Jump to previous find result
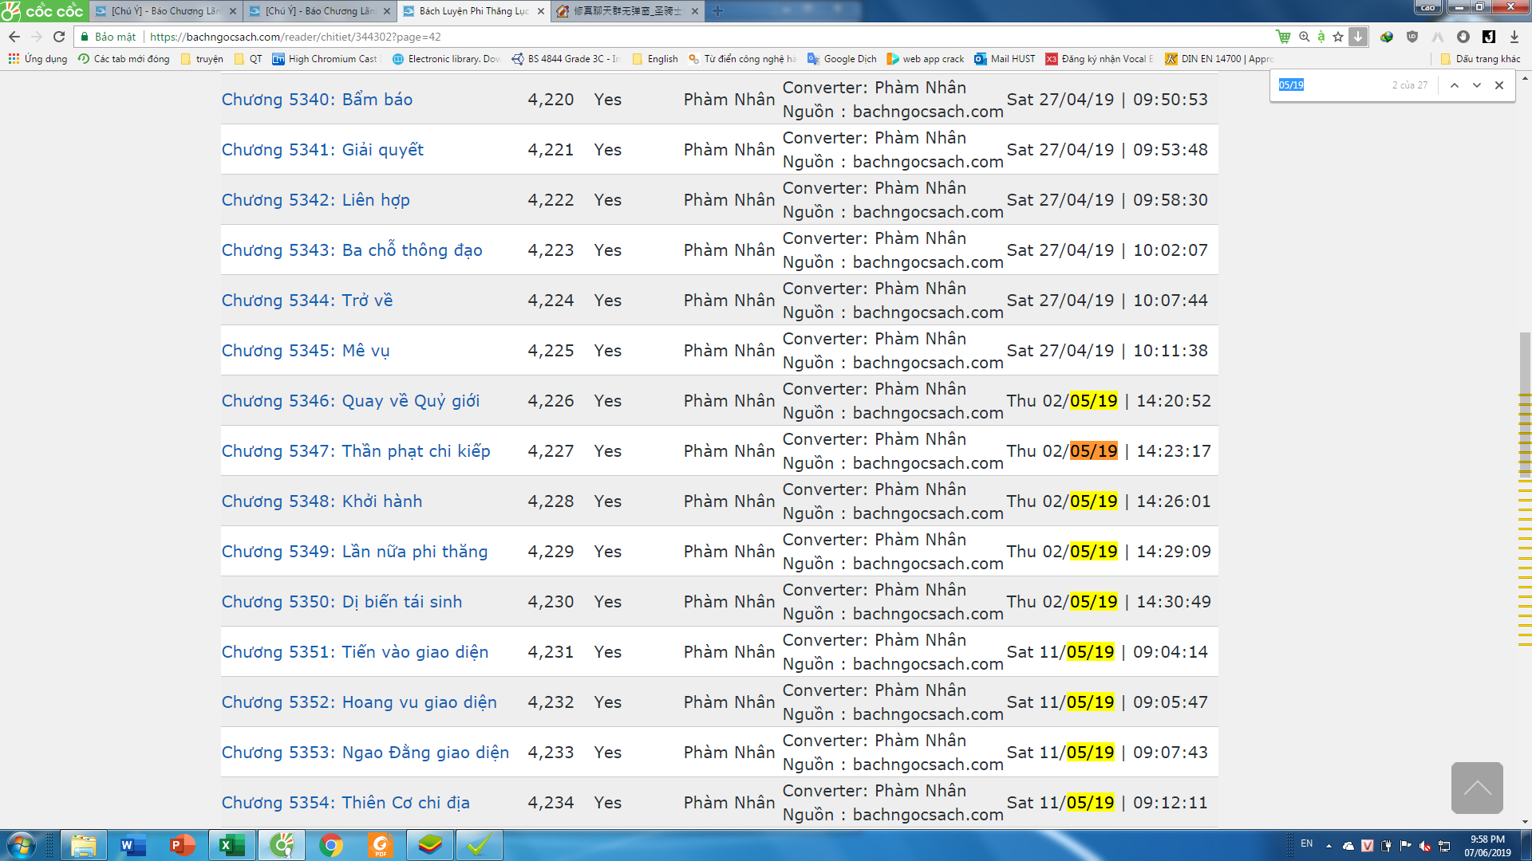This screenshot has height=861, width=1532. pos(1455,85)
